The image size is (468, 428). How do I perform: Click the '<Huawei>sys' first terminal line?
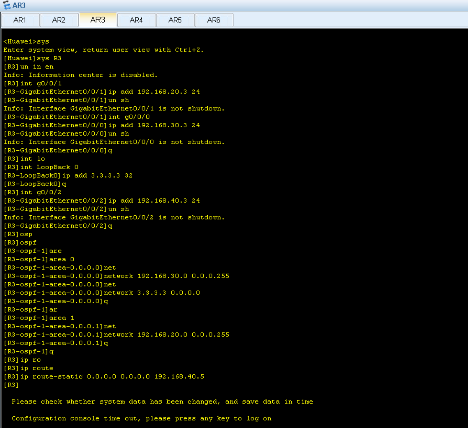[x=26, y=41]
